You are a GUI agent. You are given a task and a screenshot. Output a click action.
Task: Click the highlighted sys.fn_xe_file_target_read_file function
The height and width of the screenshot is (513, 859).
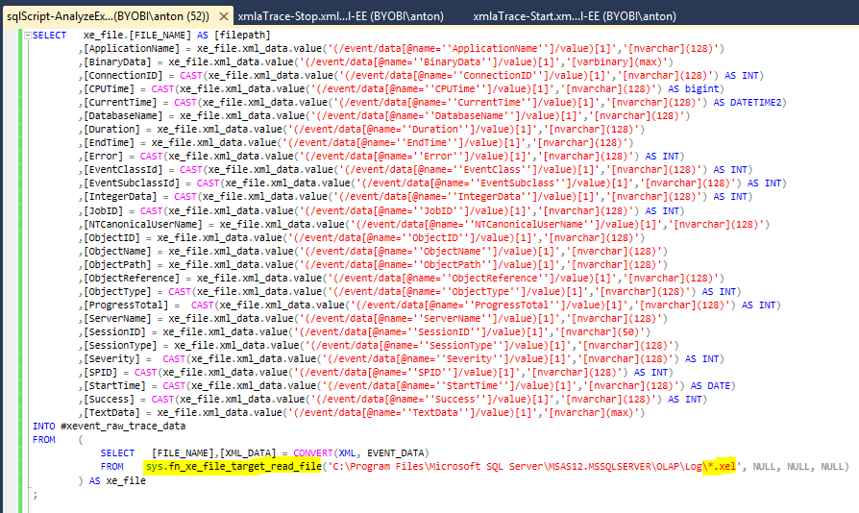[x=233, y=467]
